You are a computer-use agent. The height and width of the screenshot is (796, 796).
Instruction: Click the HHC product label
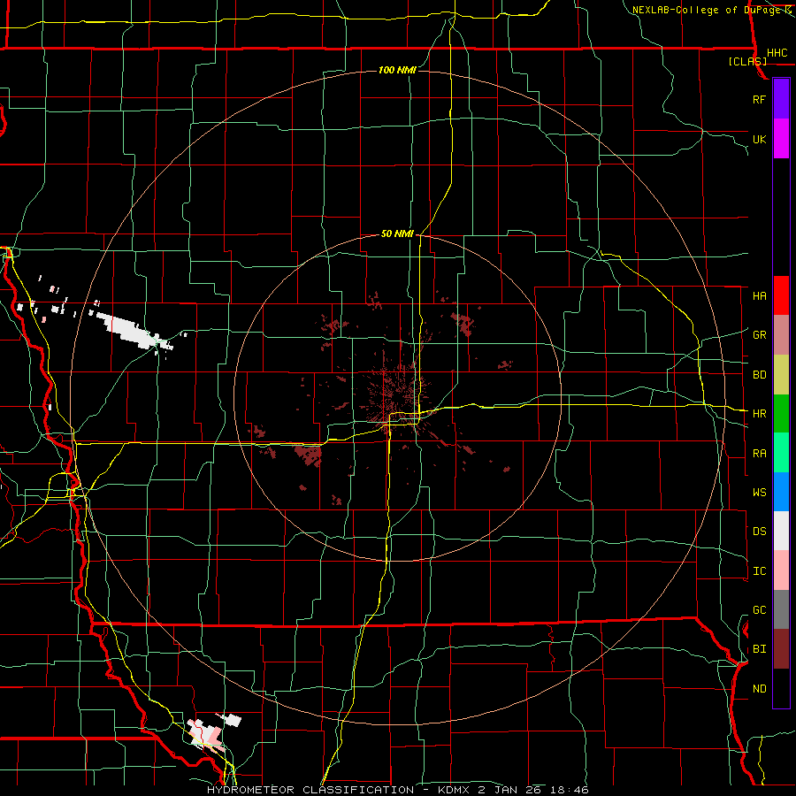[777, 53]
